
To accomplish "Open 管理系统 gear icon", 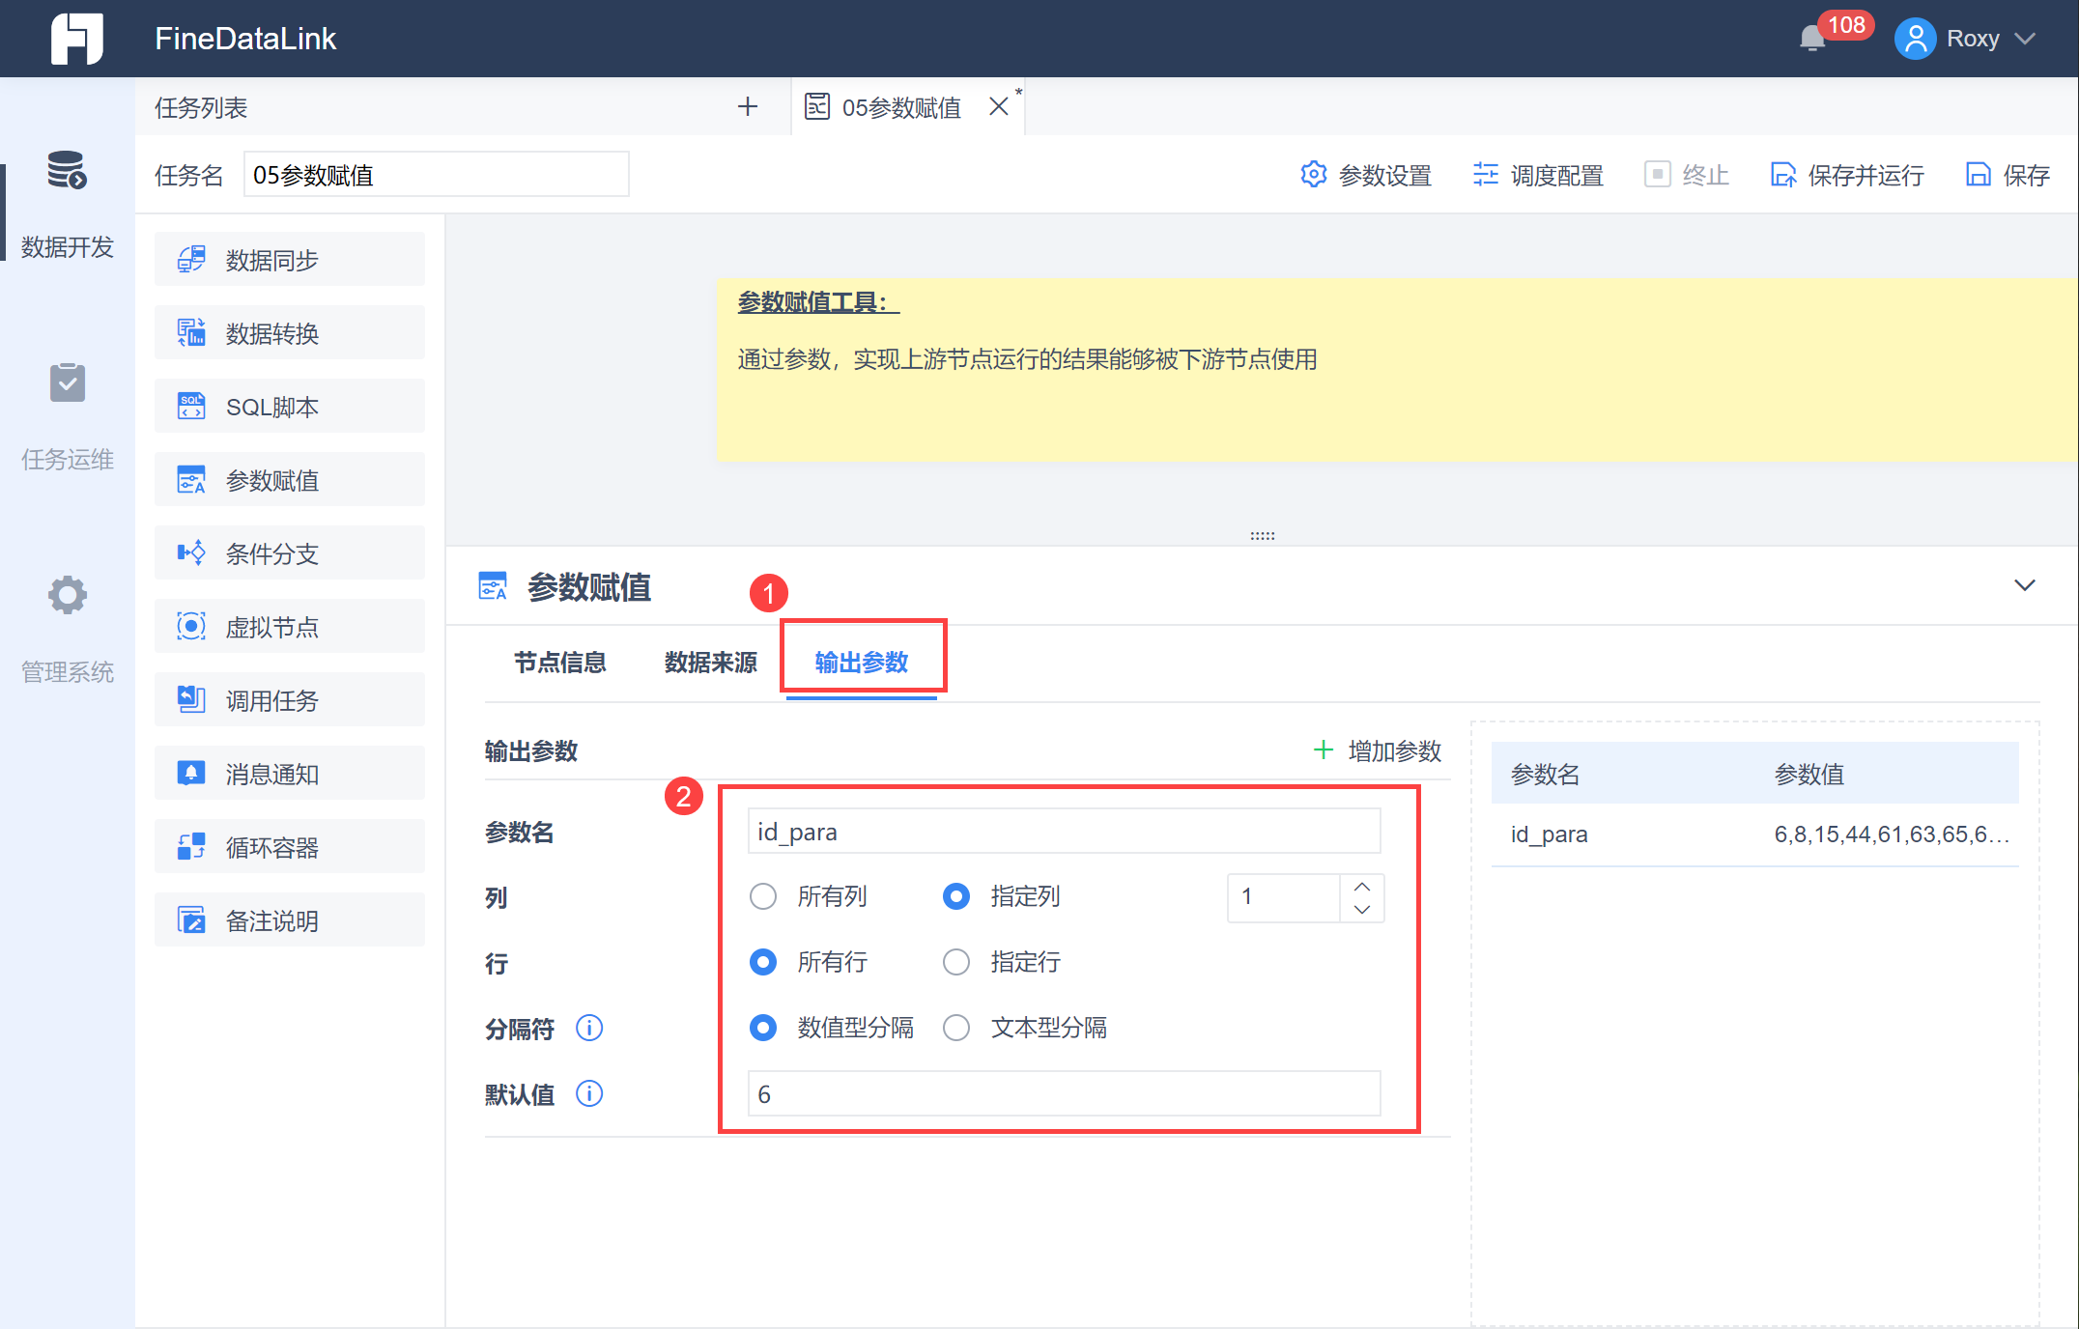I will click(67, 595).
